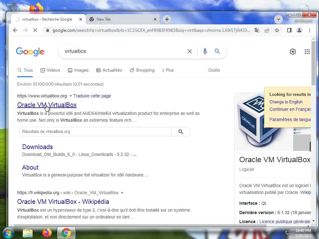Click the Wikip source link in panel
Viewport: 319px width, 239px height.
coord(305,192)
